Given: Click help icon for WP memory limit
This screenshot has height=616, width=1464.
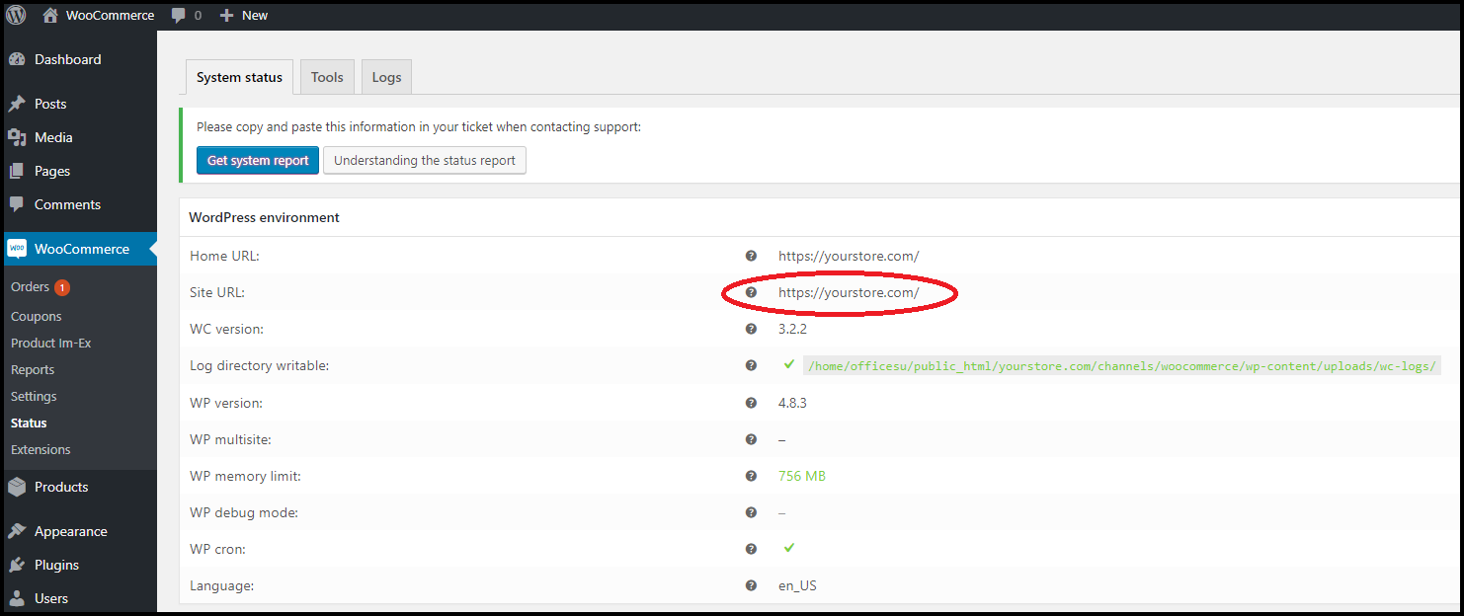Looking at the screenshot, I should 751,476.
